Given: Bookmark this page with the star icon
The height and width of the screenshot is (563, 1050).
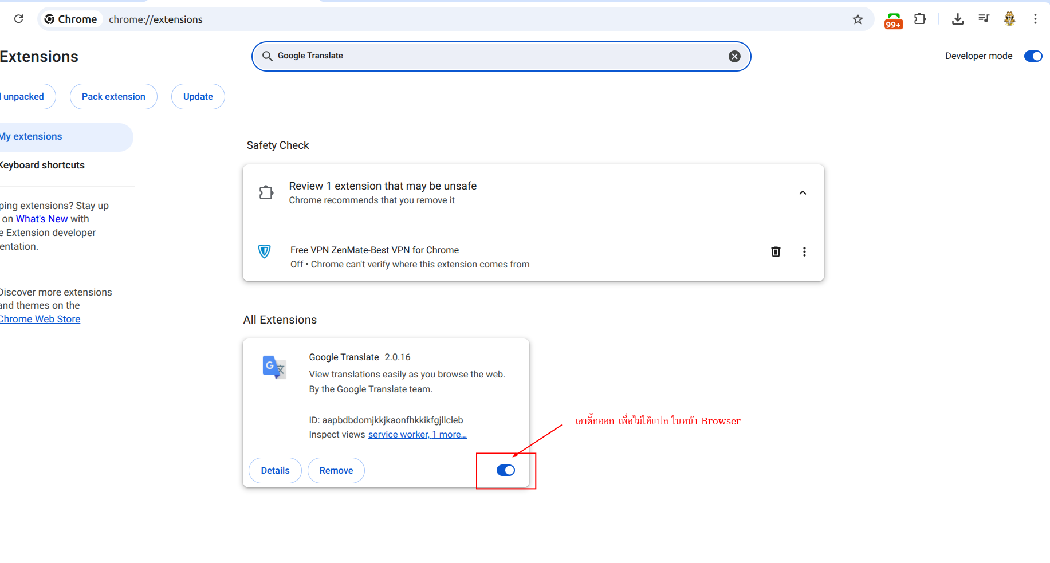Looking at the screenshot, I should coord(858,19).
